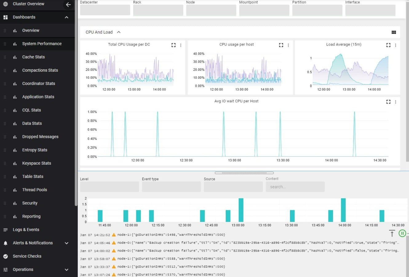The height and width of the screenshot is (277, 409).
Task: Collapse the sidebar using the back arrow icon
Action: pyautogui.click(x=68, y=5)
